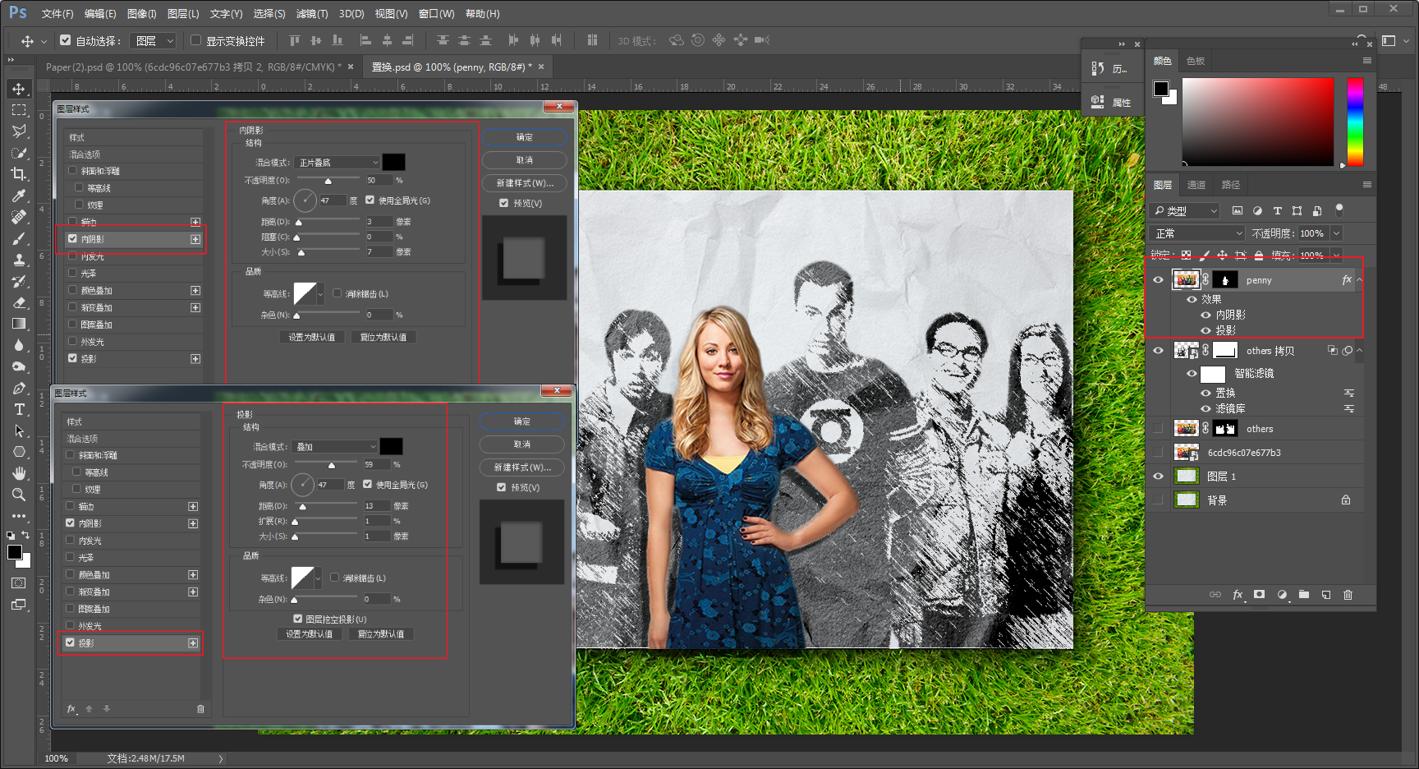Viewport: 1419px width, 769px height.
Task: Link layers icon at Layers panel bottom
Action: click(1215, 595)
